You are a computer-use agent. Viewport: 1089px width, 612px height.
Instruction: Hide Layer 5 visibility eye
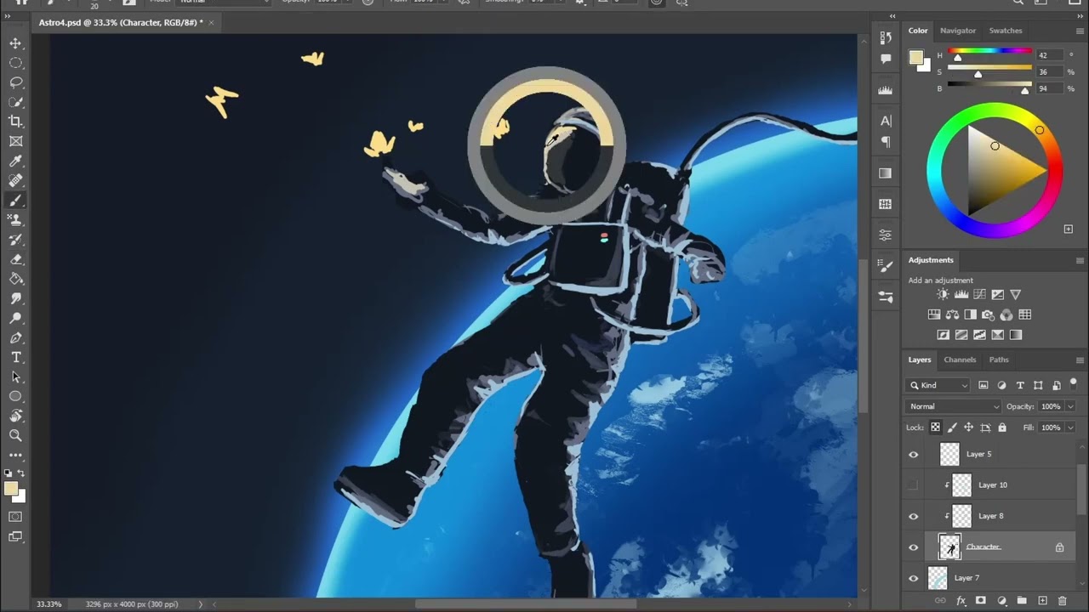coord(914,455)
